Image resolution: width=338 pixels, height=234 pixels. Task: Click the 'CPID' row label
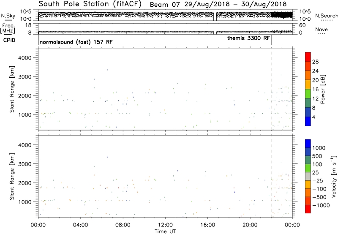pyautogui.click(x=9, y=40)
